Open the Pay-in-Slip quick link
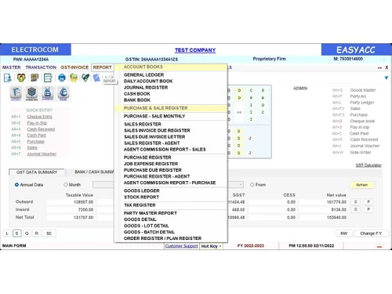The width and height of the screenshot is (392, 294). (37, 123)
